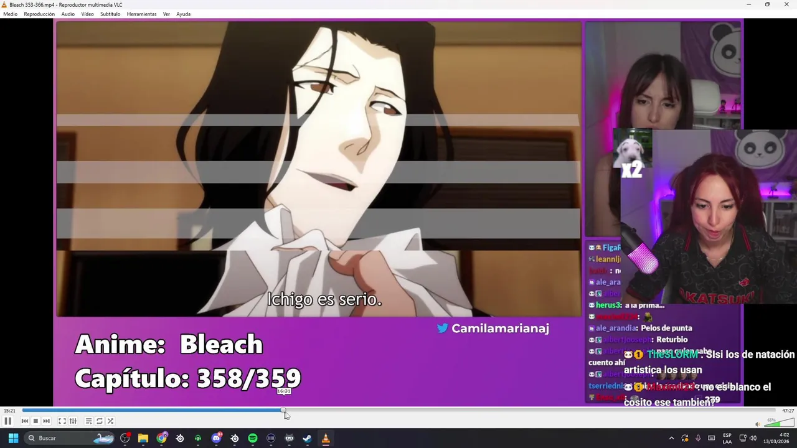This screenshot has height=448, width=797.
Task: Click chat message "Pelos de punta"
Action: [666, 328]
